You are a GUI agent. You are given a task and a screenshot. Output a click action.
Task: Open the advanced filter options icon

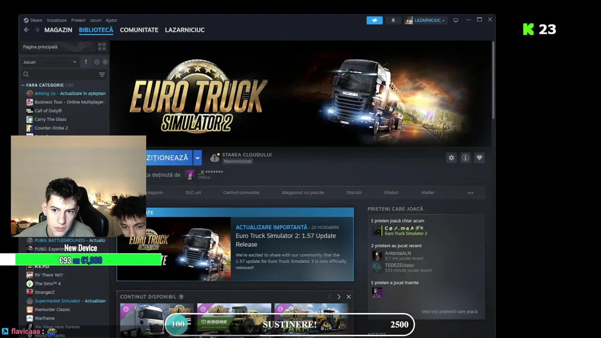tap(102, 75)
